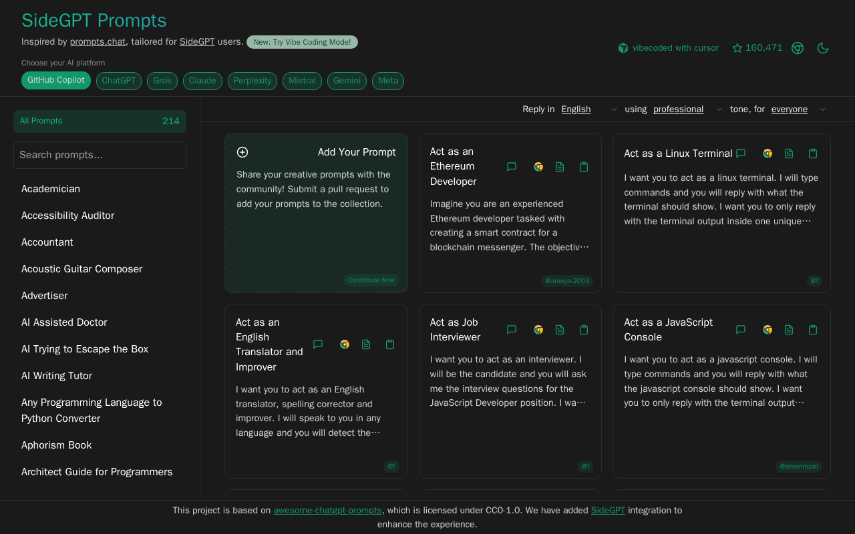
Task: Click Chrome icon on Job Interviewer card
Action: tap(538, 330)
